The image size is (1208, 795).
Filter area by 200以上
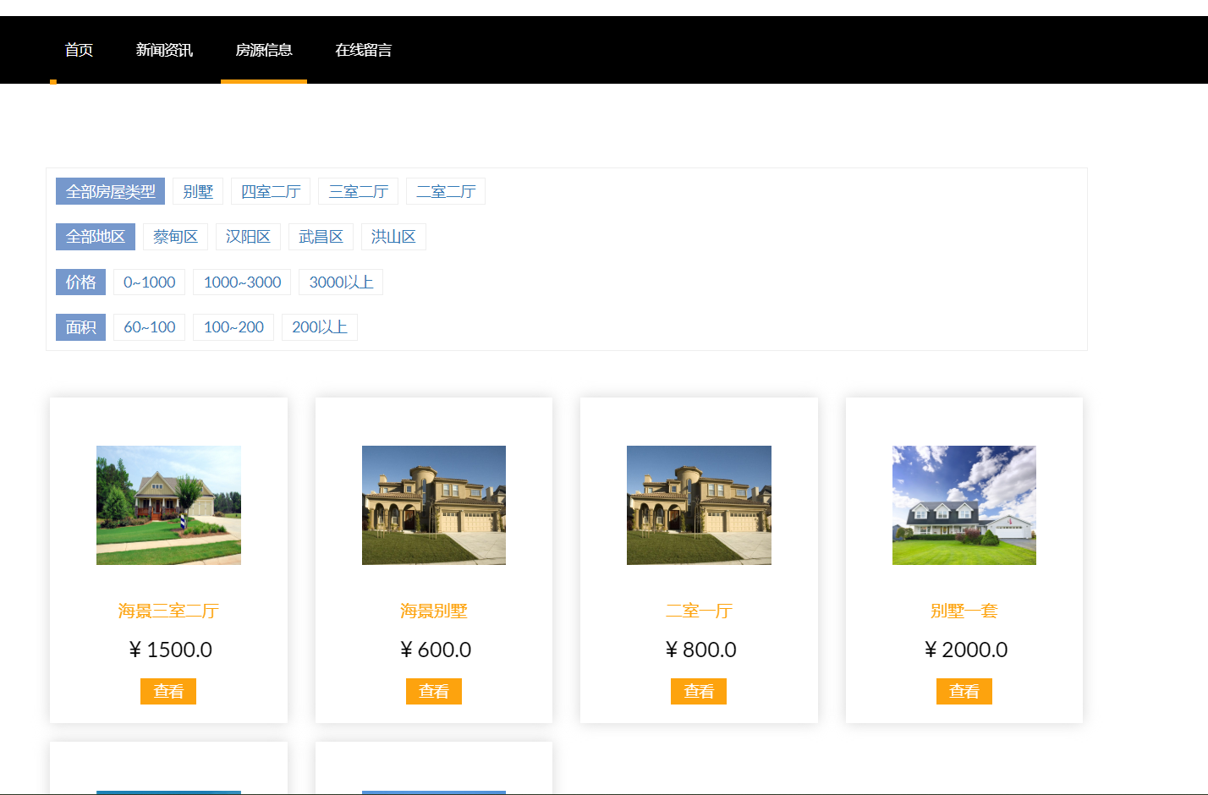pyautogui.click(x=320, y=327)
